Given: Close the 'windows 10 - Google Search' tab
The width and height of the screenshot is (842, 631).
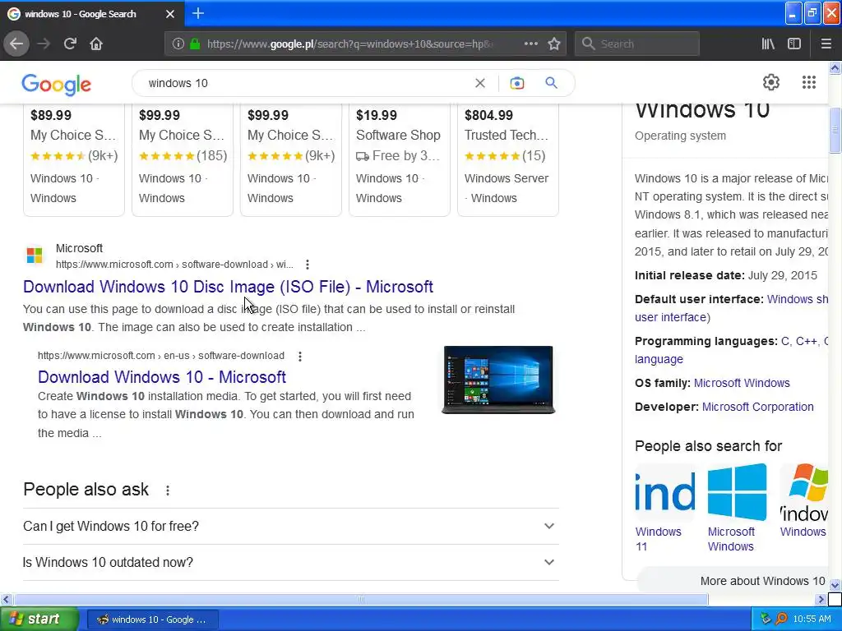Looking at the screenshot, I should tap(169, 14).
